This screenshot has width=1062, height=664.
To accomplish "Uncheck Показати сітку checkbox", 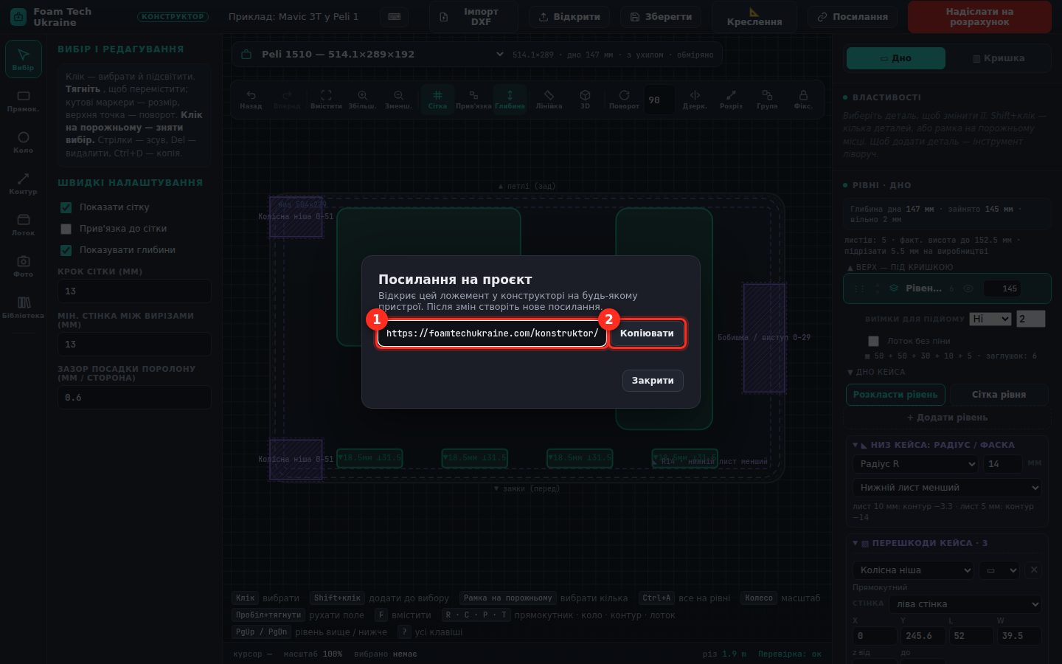I will pos(66,207).
